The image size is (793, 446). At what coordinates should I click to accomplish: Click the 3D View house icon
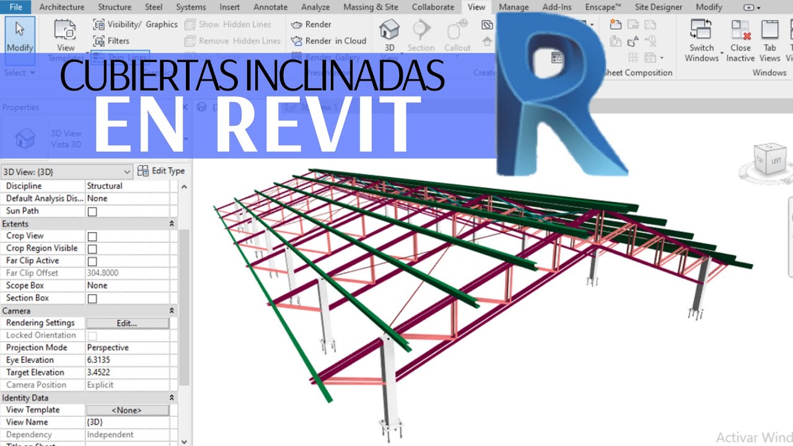[x=389, y=30]
